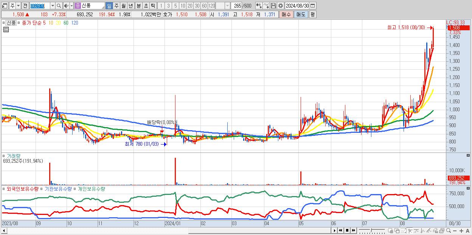Open the add-indicator candlestick icon

259,6
